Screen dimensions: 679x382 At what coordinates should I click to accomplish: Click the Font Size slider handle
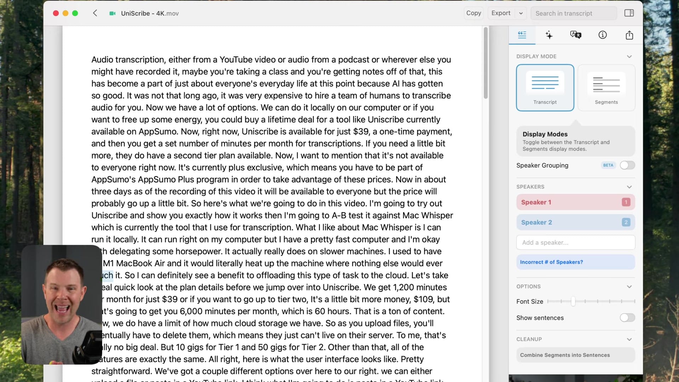coord(573,301)
